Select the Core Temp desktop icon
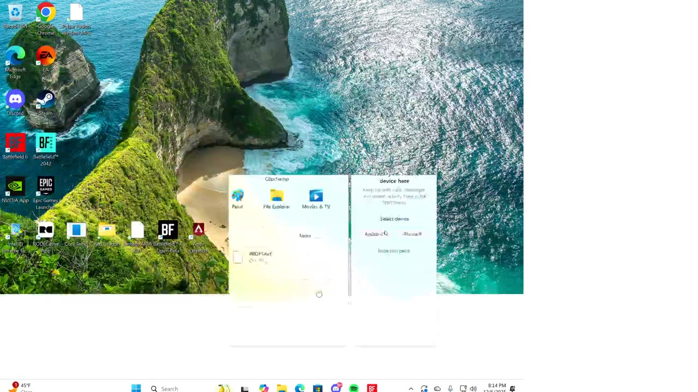 tap(76, 234)
